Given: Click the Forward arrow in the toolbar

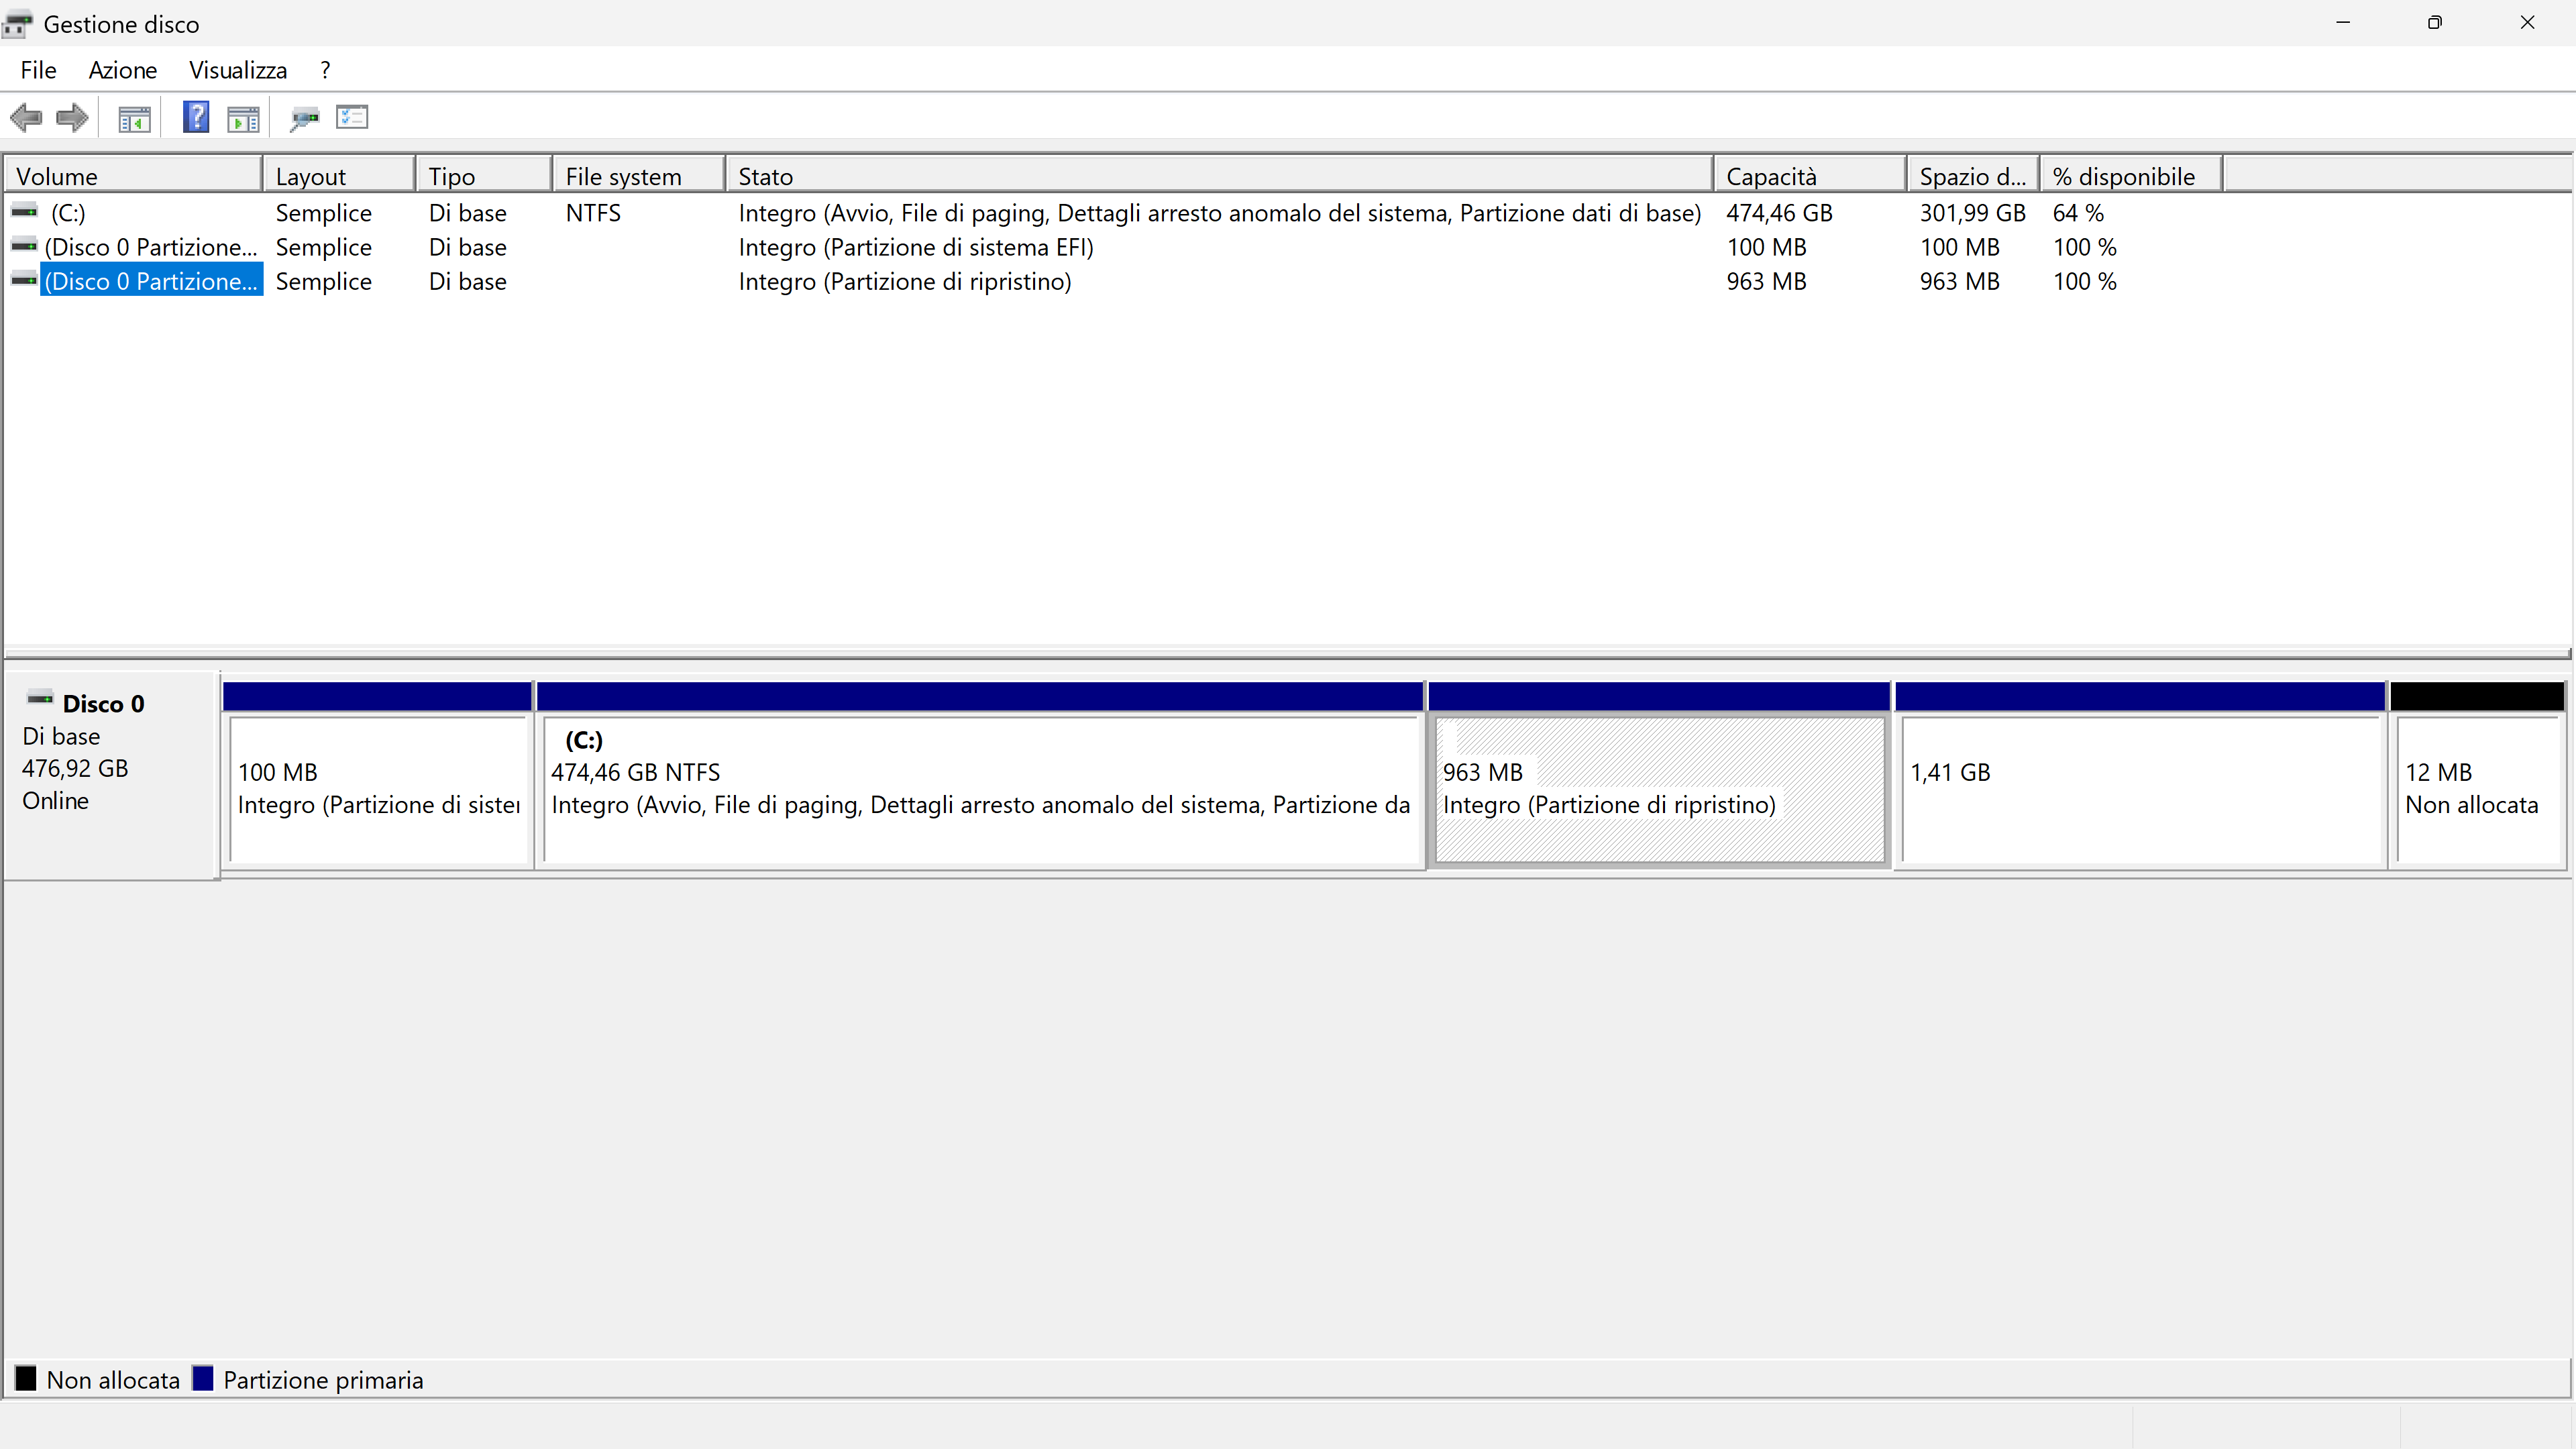Looking at the screenshot, I should pyautogui.click(x=72, y=118).
